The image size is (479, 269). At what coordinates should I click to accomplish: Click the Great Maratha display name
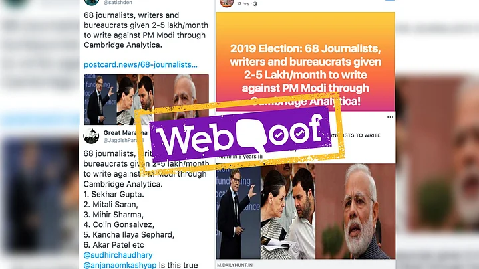point(126,133)
